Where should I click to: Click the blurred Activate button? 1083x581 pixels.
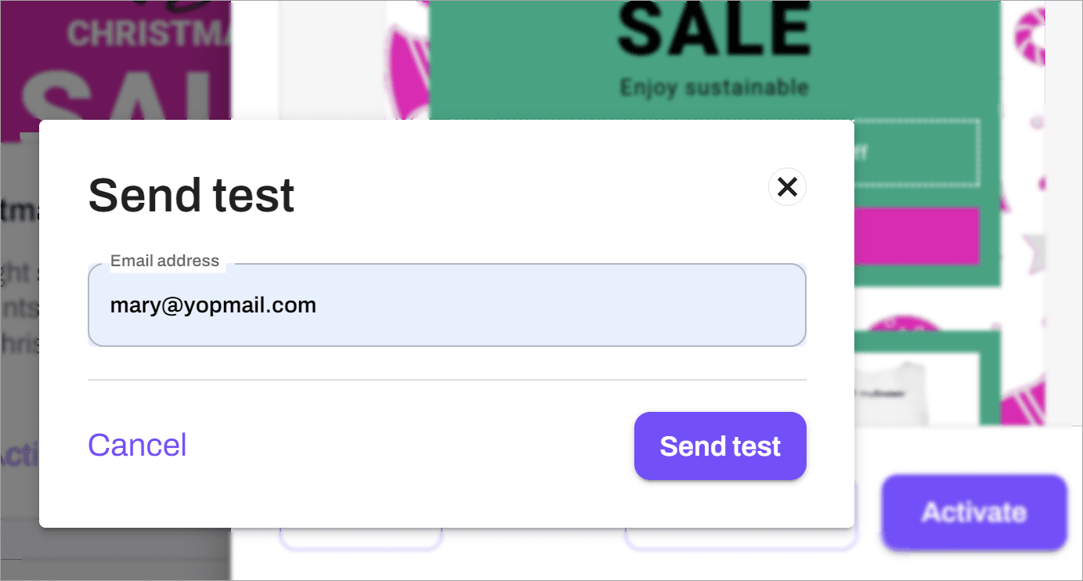pos(974,512)
